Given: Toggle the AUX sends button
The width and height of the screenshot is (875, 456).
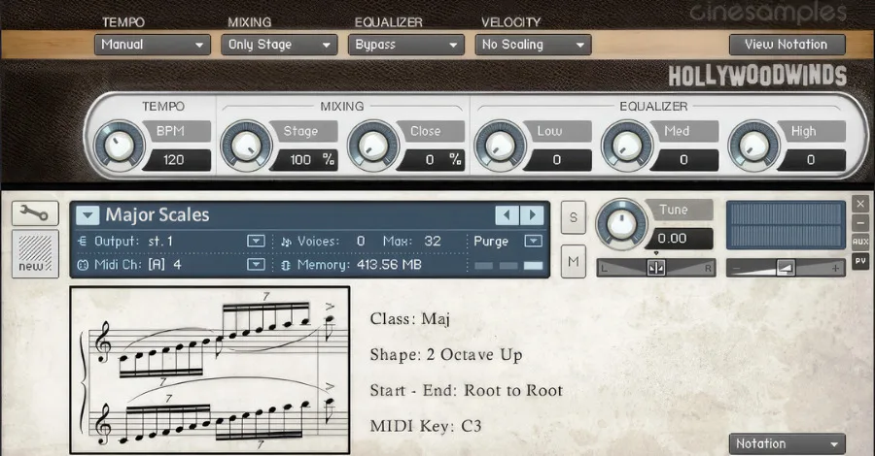Looking at the screenshot, I should point(860,242).
